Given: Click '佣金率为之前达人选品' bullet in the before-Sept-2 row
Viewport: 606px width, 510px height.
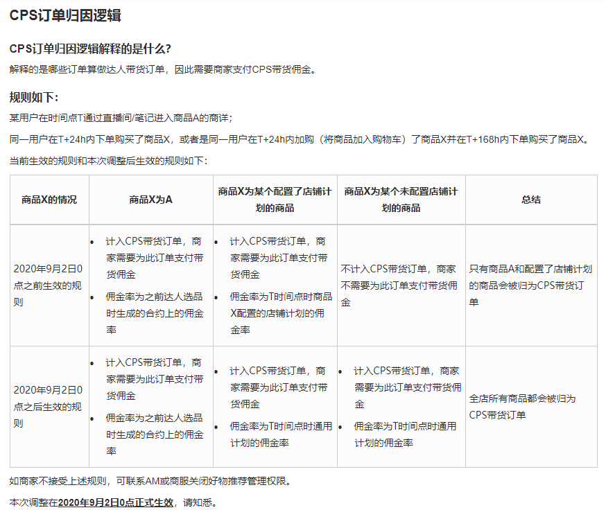Looking at the screenshot, I should click(x=155, y=313).
